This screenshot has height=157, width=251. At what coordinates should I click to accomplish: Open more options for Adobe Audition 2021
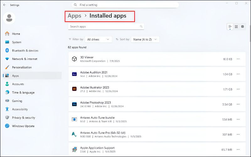(238, 74)
